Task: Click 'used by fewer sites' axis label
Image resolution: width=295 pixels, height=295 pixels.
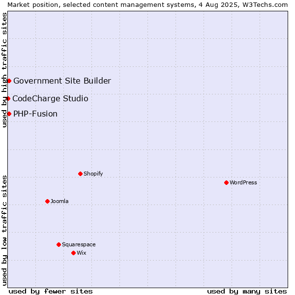Action: pyautogui.click(x=51, y=292)
